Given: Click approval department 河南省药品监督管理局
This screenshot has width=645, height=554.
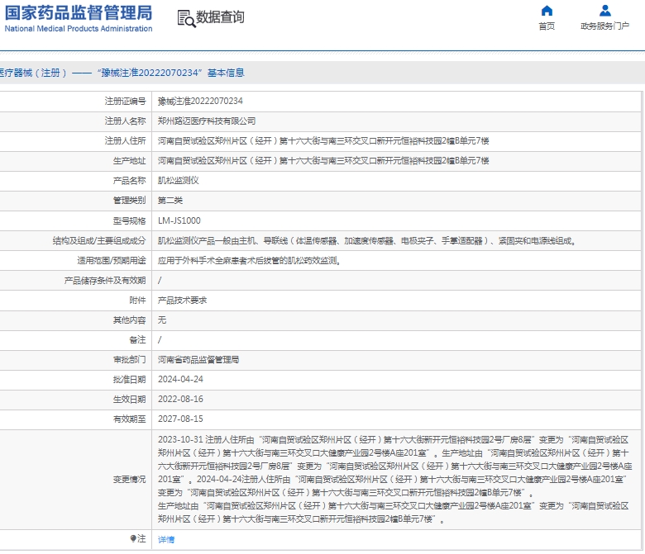Looking at the screenshot, I should [198, 359].
